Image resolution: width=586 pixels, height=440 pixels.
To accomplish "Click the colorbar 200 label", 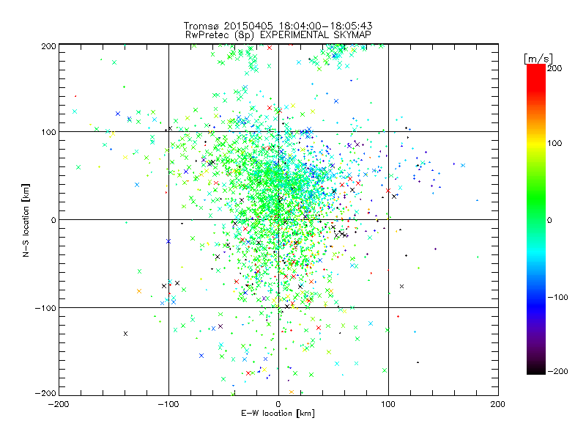I will point(555,68).
